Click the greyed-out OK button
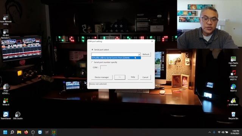The width and height of the screenshot is (242, 136). coord(119,77)
